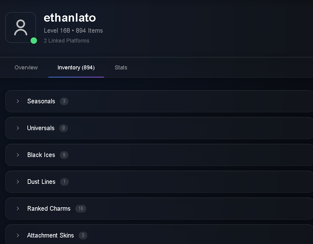Click the Universals count badge showing 9
This screenshot has width=313, height=244.
pos(64,128)
